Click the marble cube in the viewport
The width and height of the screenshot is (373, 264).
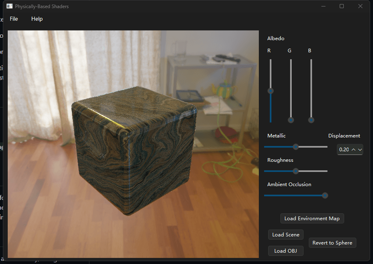tap(134, 150)
